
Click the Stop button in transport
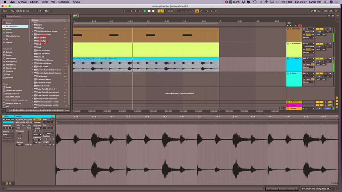point(149,11)
